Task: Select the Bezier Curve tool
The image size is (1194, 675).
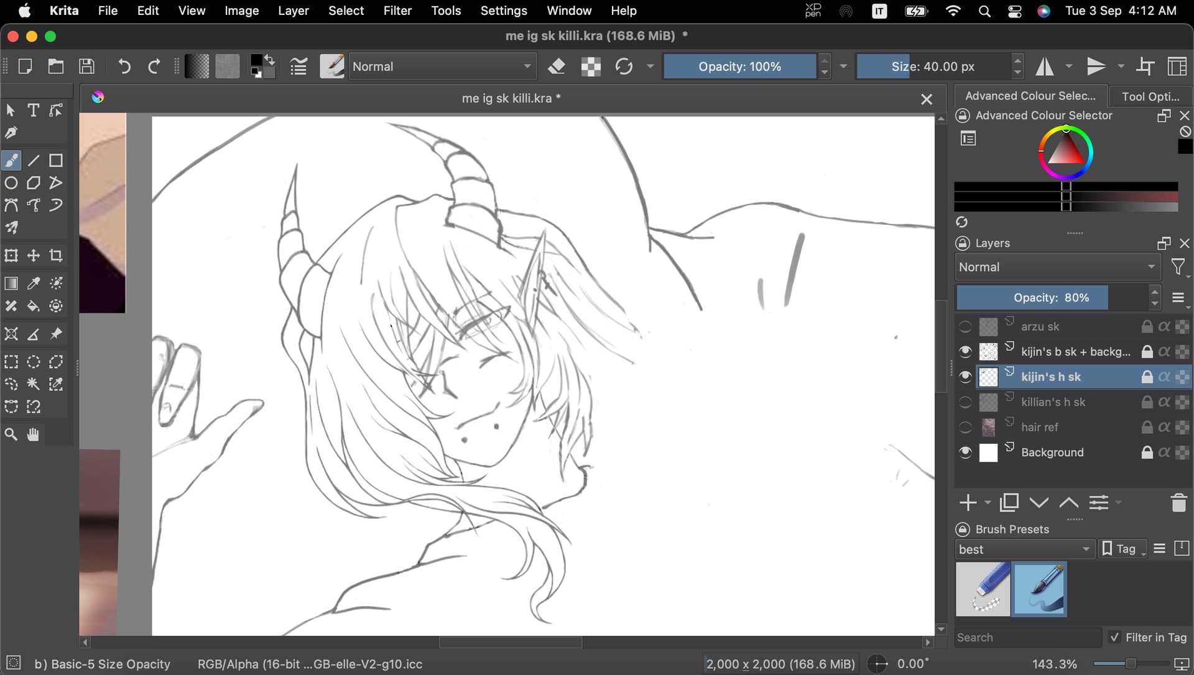Action: 11,205
